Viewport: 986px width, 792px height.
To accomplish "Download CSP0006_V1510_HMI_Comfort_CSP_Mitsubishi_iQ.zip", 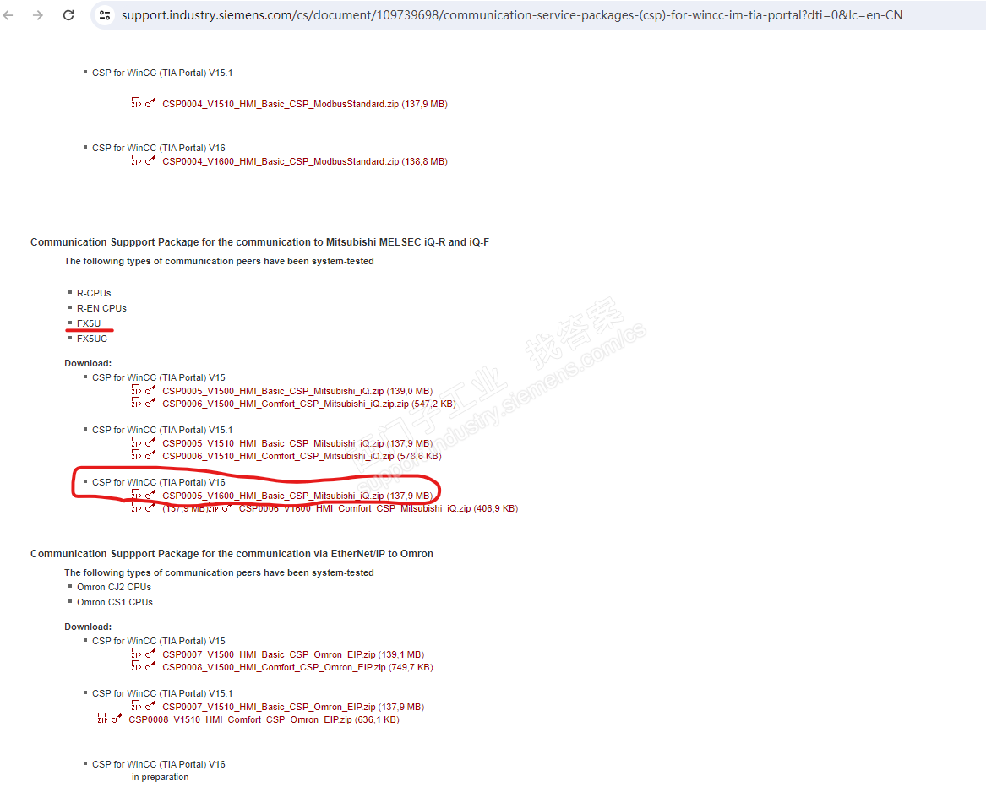I will tap(302, 456).
